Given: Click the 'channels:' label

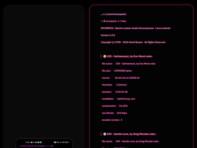Looking at the screenshot, I should [x=107, y=85].
